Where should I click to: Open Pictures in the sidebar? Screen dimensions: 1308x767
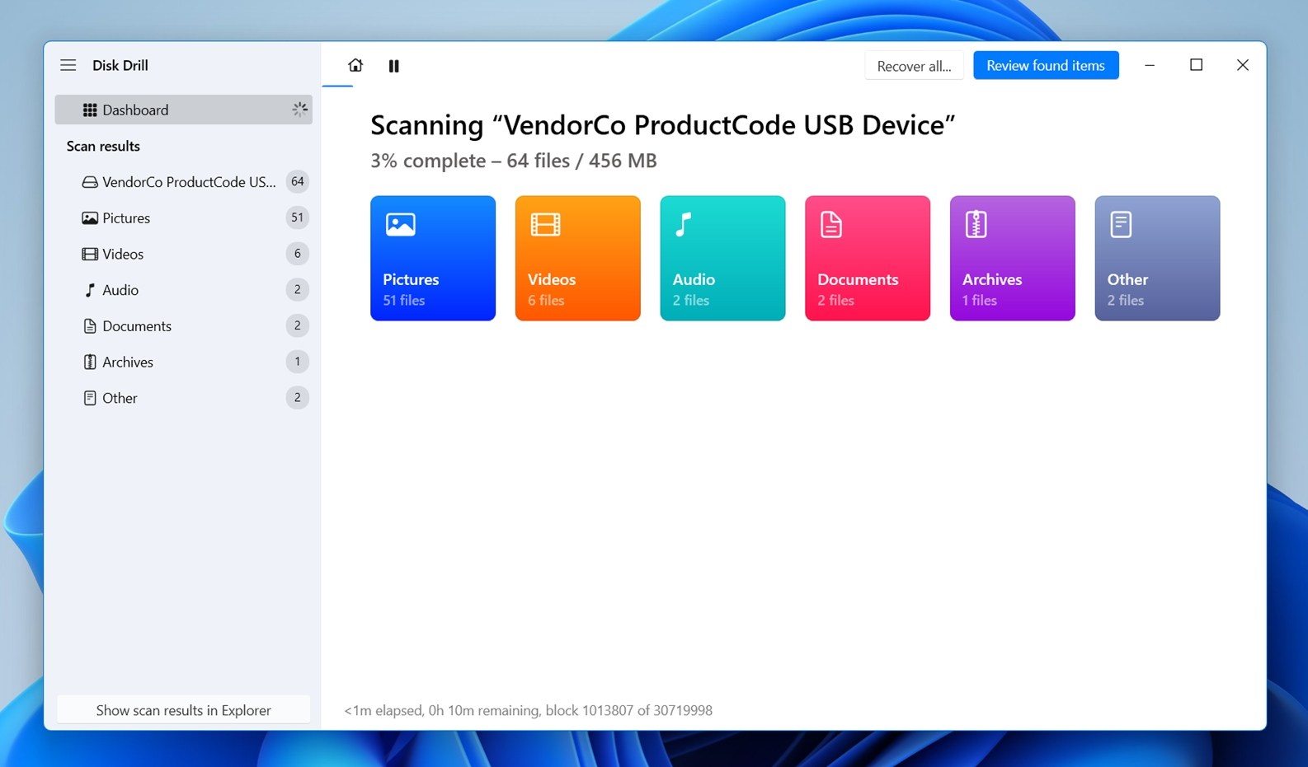[x=183, y=217]
